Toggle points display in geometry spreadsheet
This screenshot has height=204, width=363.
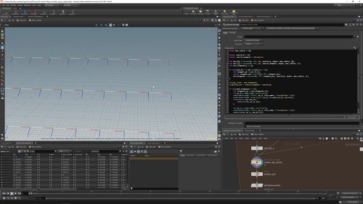tap(19, 151)
